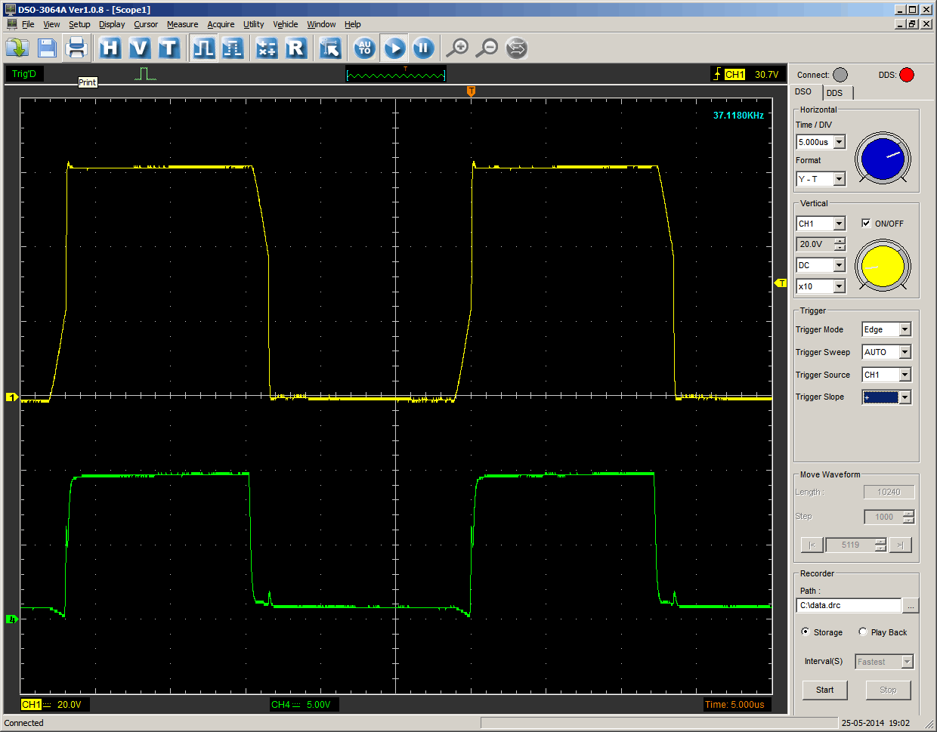937x732 pixels.
Task: Click the Run play icon
Action: pyautogui.click(x=394, y=48)
